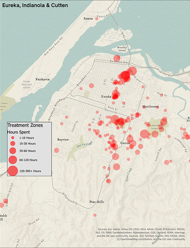Select the Berta Rd road label
190x248 pixels.
[34, 221]
